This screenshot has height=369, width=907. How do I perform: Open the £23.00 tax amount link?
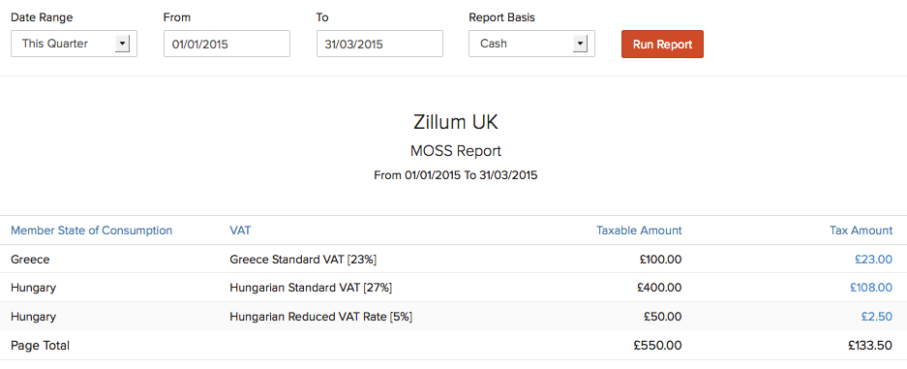(873, 260)
